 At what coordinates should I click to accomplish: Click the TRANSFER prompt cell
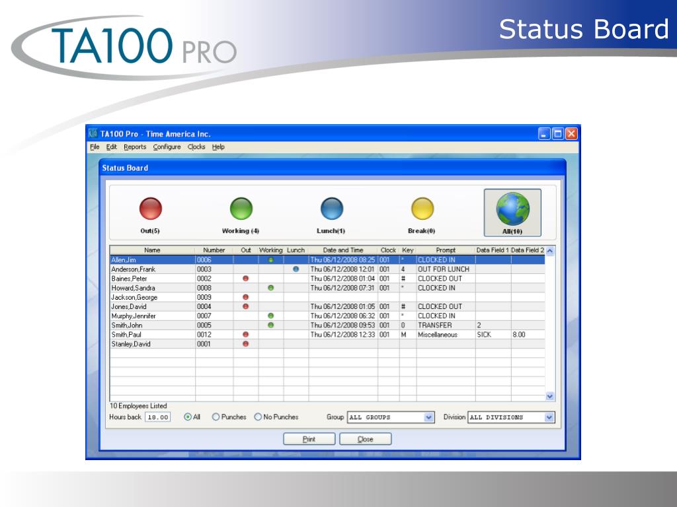tap(446, 325)
